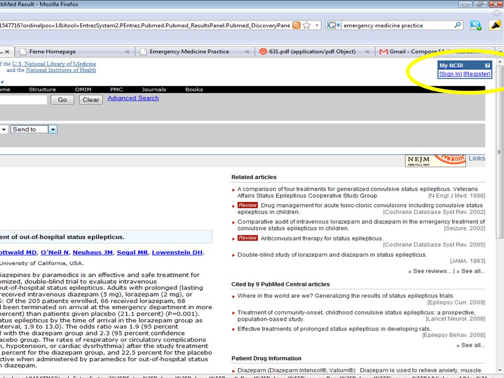Image resolution: width=504 pixels, height=378 pixels.
Task: Close the 631.pdf tab
Action: (x=367, y=51)
